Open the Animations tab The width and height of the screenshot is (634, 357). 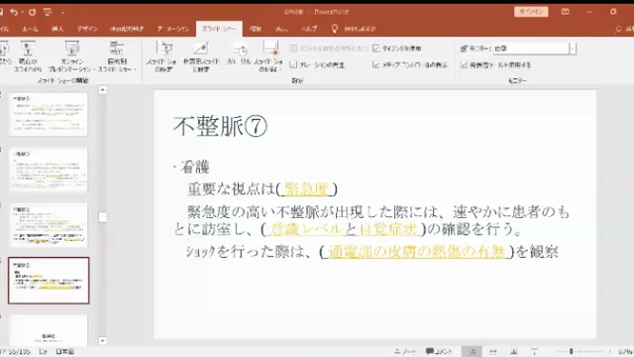tap(173, 29)
